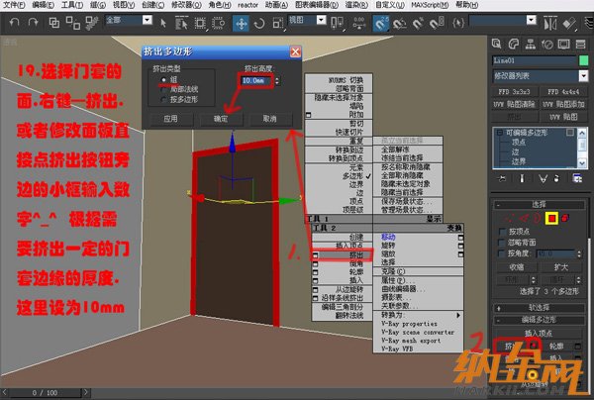Click the Undo arrow icon
594x400 pixels.
14,23
